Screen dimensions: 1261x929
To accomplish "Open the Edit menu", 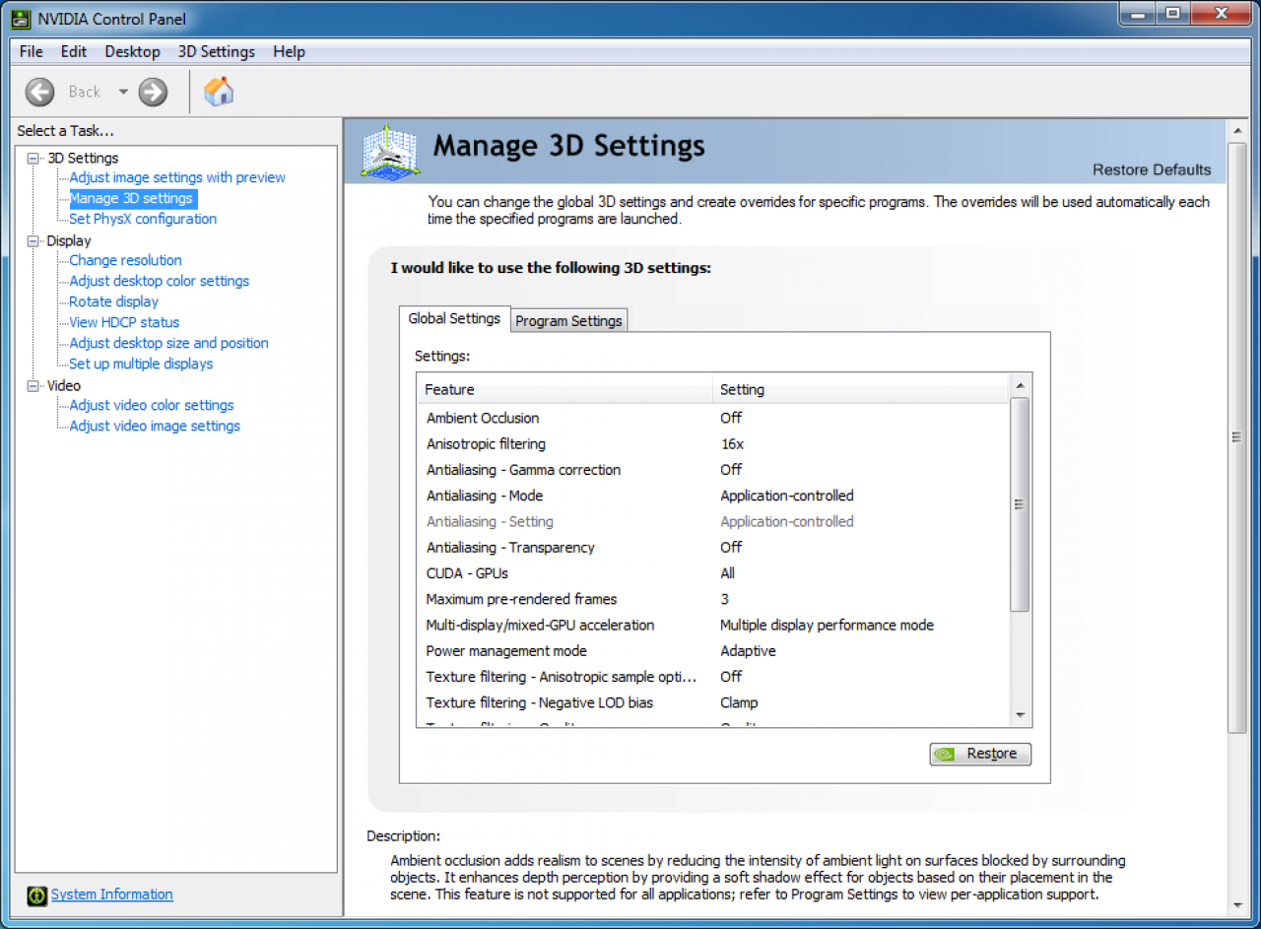I will point(74,51).
